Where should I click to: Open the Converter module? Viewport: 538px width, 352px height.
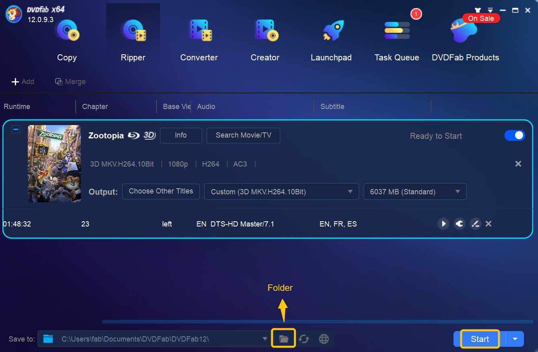[x=199, y=38]
